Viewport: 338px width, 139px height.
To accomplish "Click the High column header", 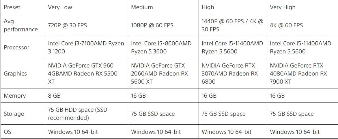I will pos(233,7).
